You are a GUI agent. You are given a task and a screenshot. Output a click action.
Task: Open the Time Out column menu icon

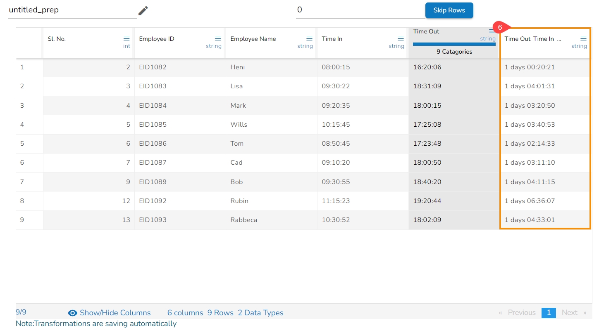pyautogui.click(x=492, y=31)
